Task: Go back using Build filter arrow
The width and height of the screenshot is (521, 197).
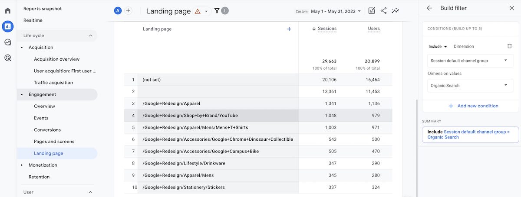Action: pos(429,8)
